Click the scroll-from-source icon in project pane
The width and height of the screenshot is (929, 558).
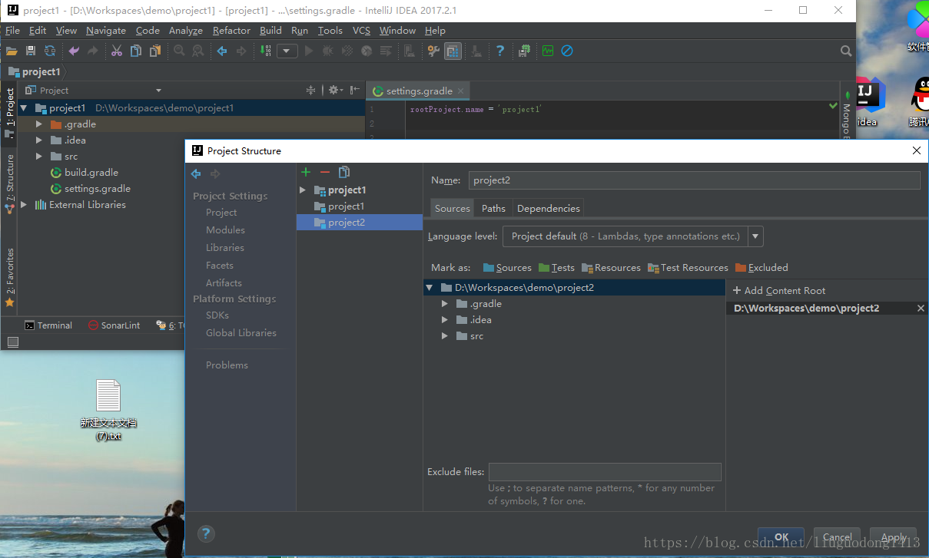point(310,90)
